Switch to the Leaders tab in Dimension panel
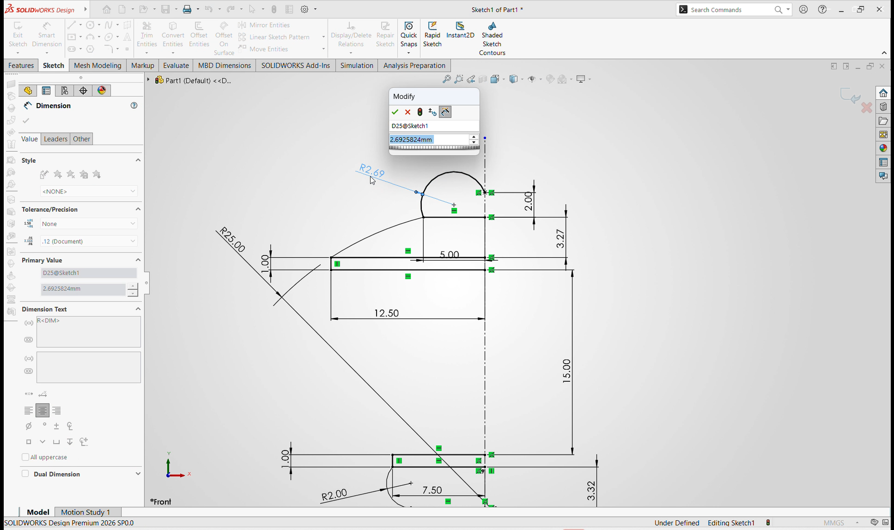 pos(55,139)
